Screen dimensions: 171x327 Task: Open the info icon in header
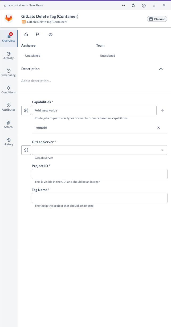144,5
